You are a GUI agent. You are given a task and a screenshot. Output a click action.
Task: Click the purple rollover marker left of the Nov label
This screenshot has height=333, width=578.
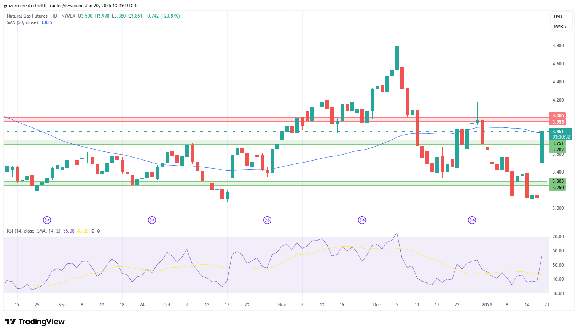coord(268,220)
